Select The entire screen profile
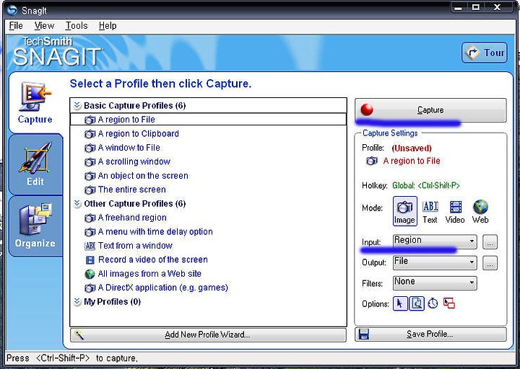520x369 pixels. (x=131, y=190)
